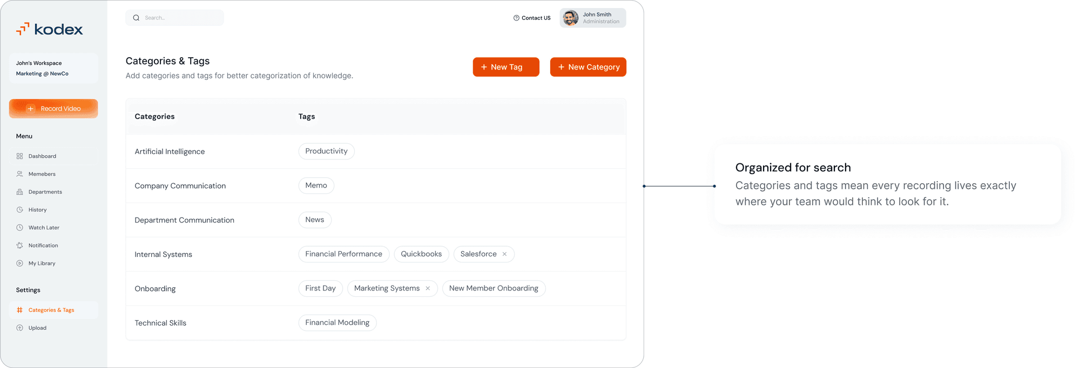Select Categories & Tags under Settings
The height and width of the screenshot is (368, 1080).
[53, 310]
